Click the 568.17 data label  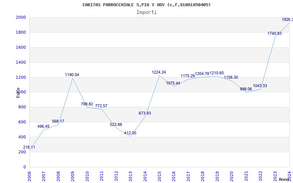[x=58, y=121]
